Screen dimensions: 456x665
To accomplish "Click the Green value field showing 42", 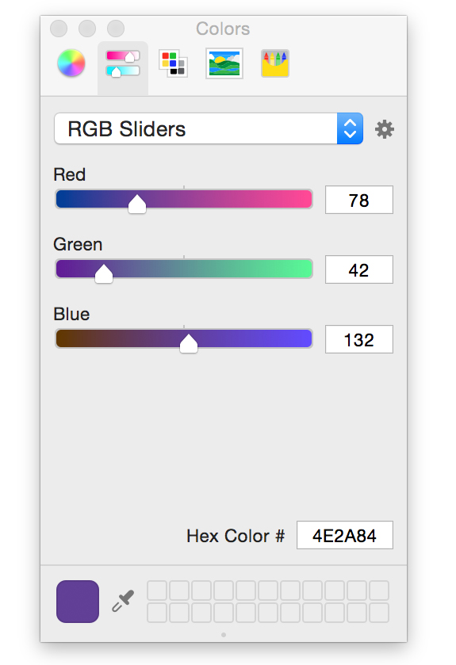I will click(x=359, y=269).
